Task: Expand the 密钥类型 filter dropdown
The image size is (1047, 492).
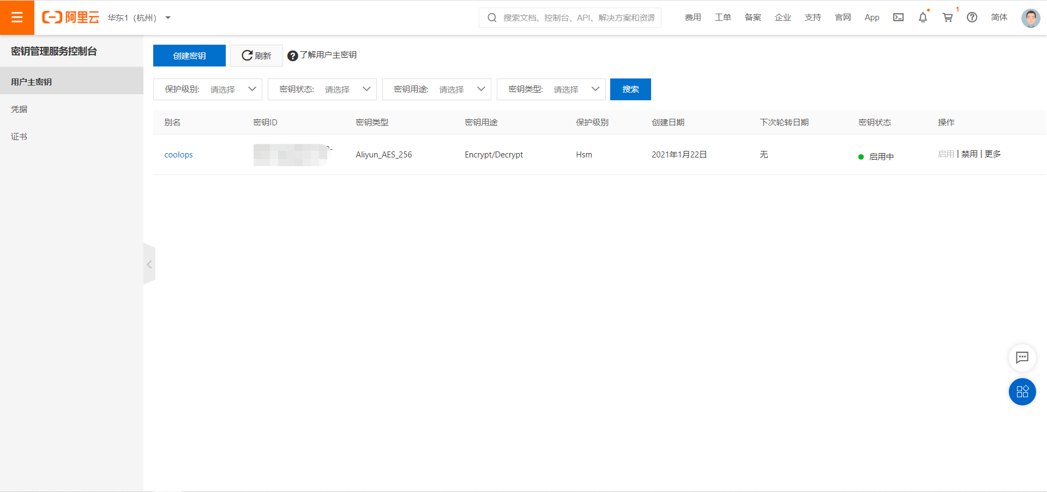Action: (551, 89)
